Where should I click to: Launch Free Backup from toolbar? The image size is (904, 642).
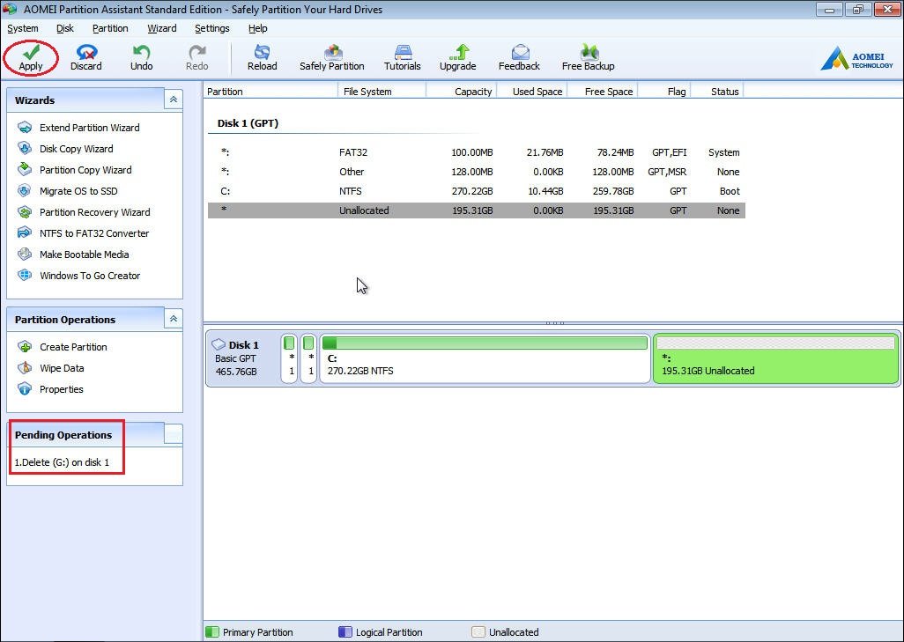[x=588, y=52]
